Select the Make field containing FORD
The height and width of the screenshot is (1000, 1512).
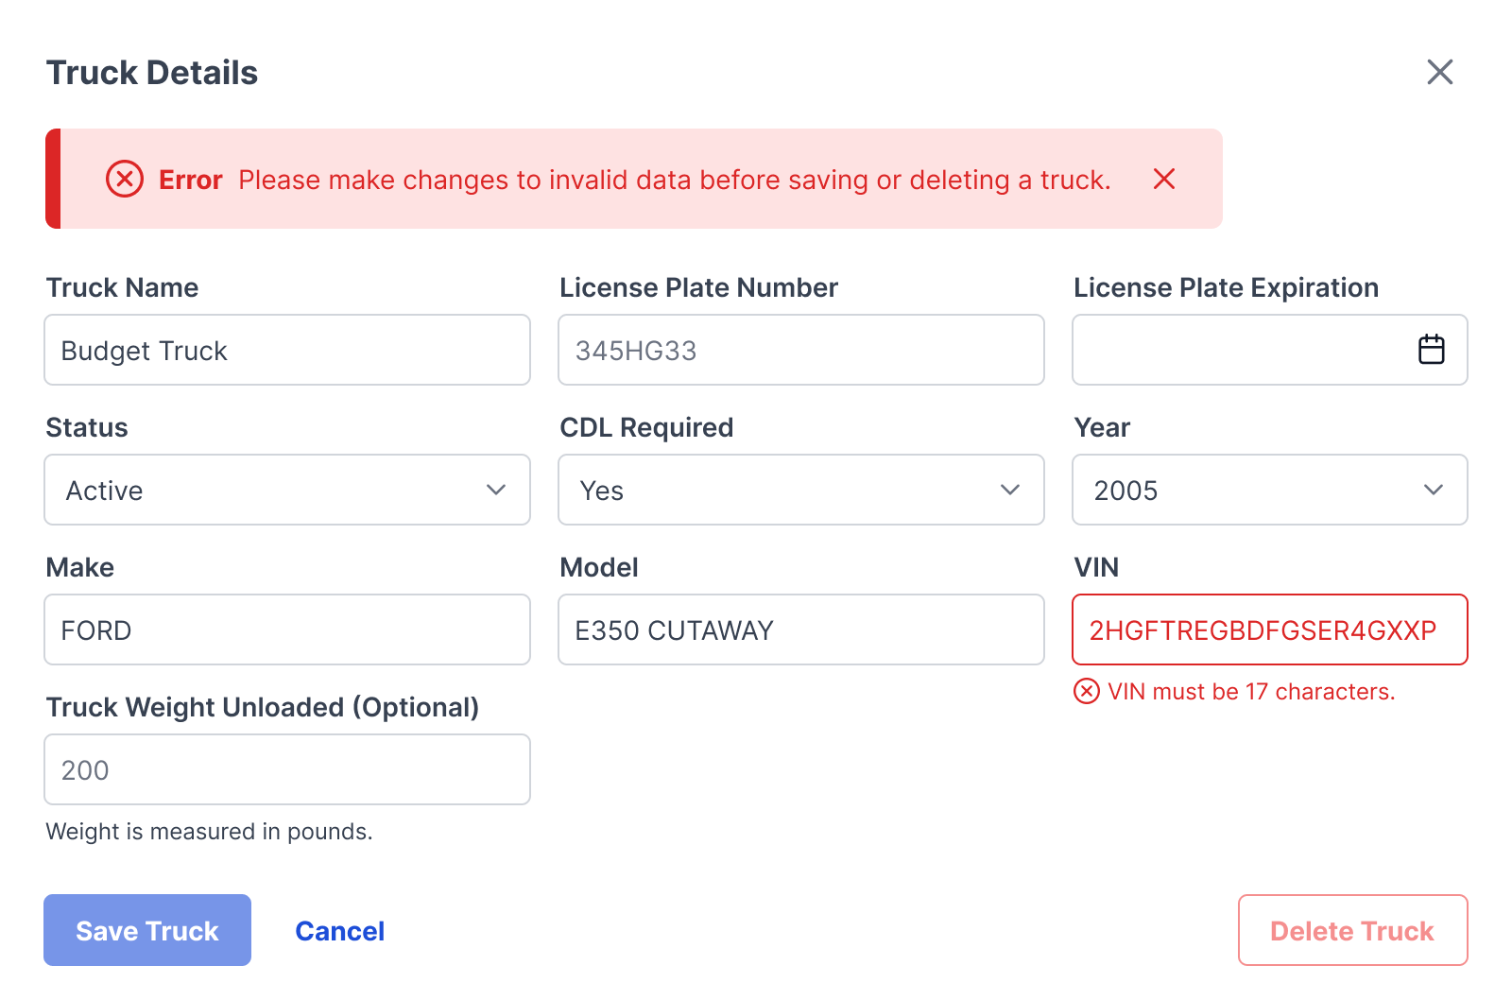(x=287, y=629)
